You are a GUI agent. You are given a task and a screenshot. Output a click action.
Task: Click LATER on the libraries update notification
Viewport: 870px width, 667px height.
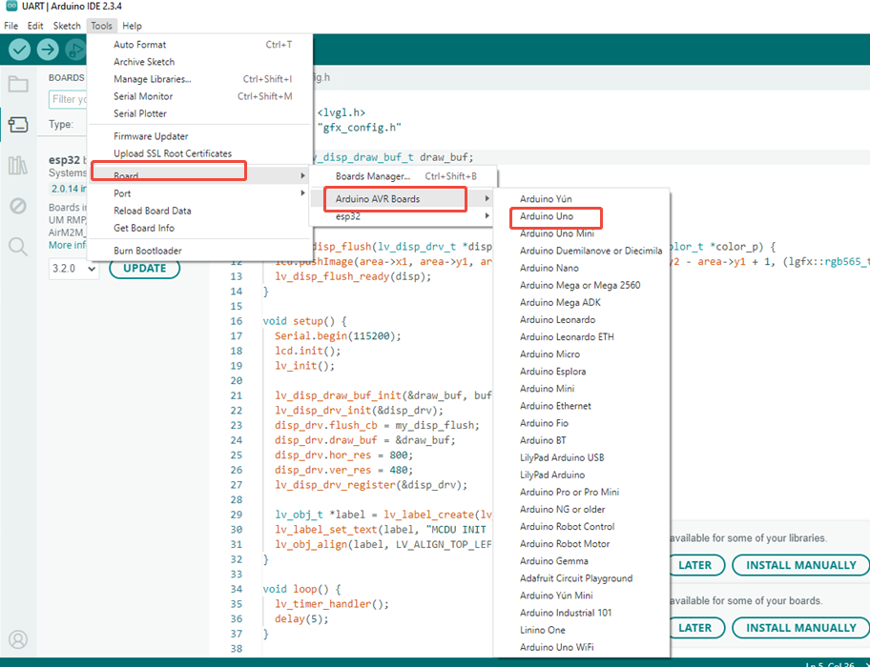tap(695, 565)
